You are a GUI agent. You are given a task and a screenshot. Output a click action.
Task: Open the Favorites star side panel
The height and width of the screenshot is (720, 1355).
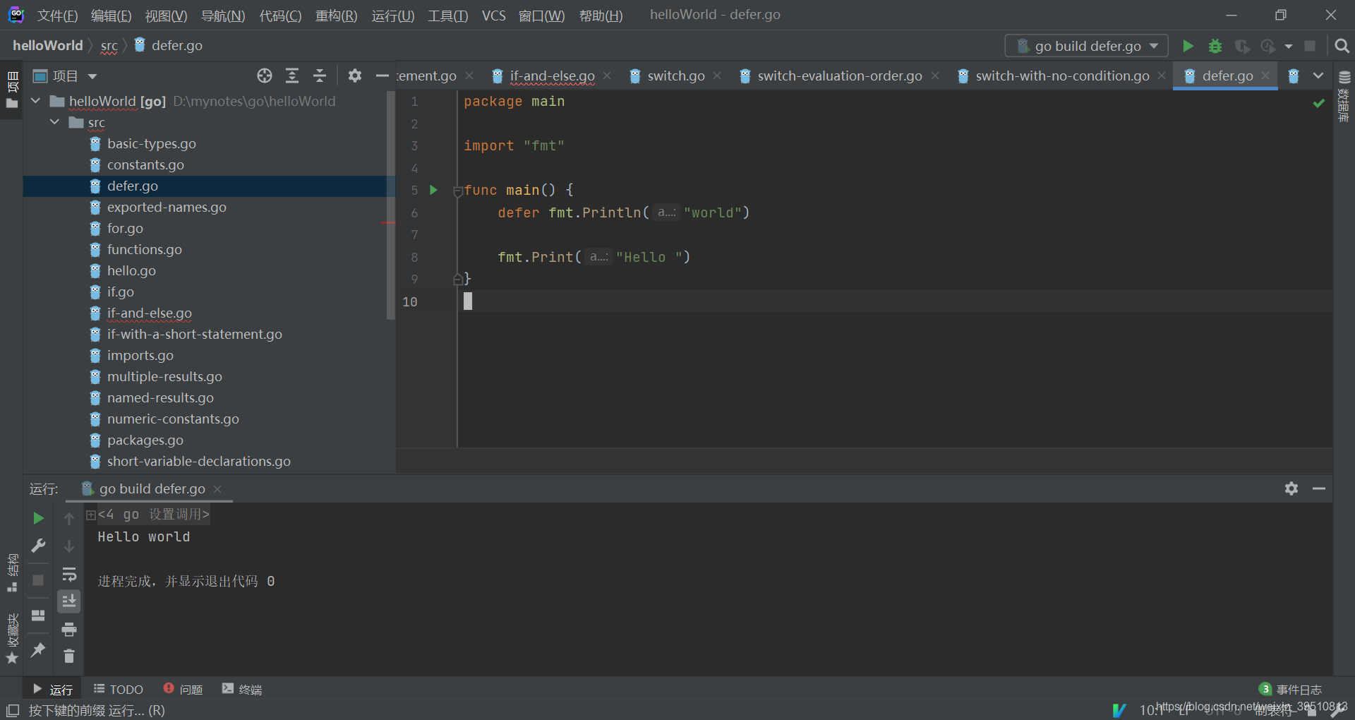12,638
